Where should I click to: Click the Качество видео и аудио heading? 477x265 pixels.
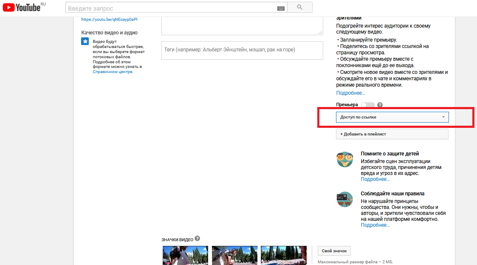[x=109, y=33]
